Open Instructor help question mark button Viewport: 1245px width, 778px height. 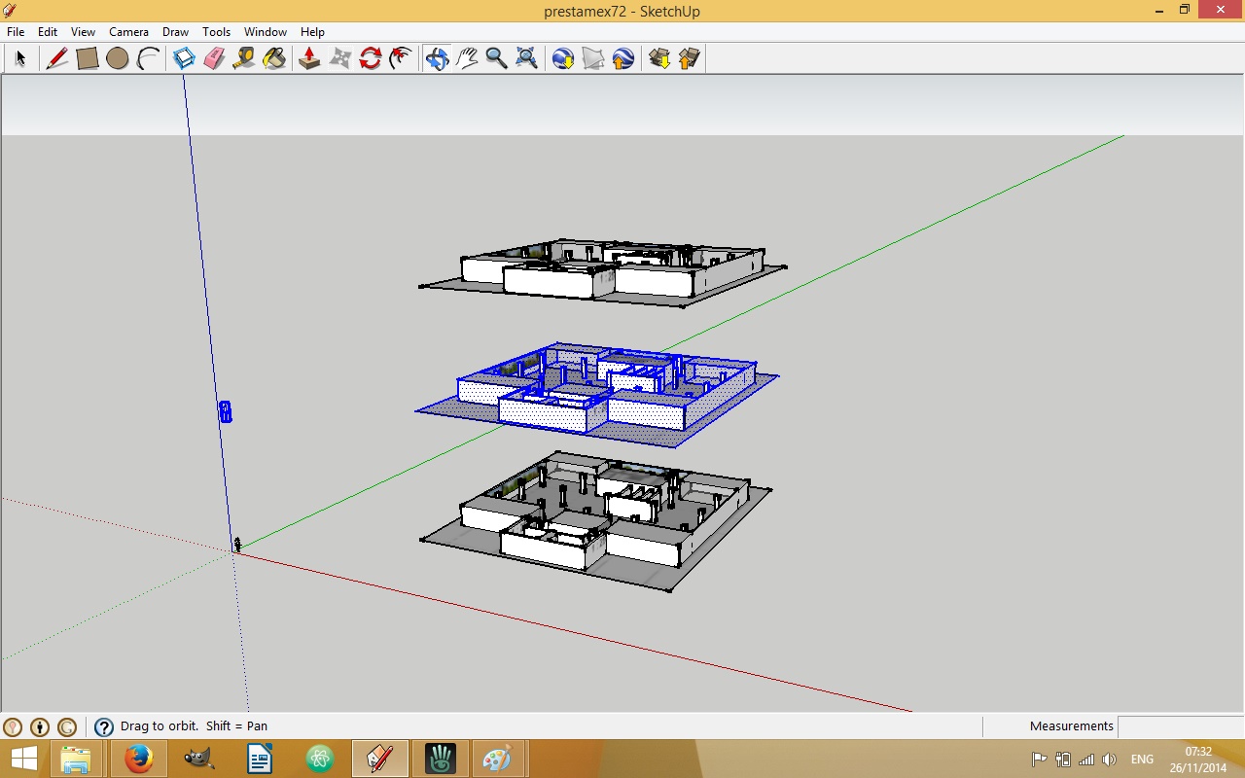tap(104, 726)
